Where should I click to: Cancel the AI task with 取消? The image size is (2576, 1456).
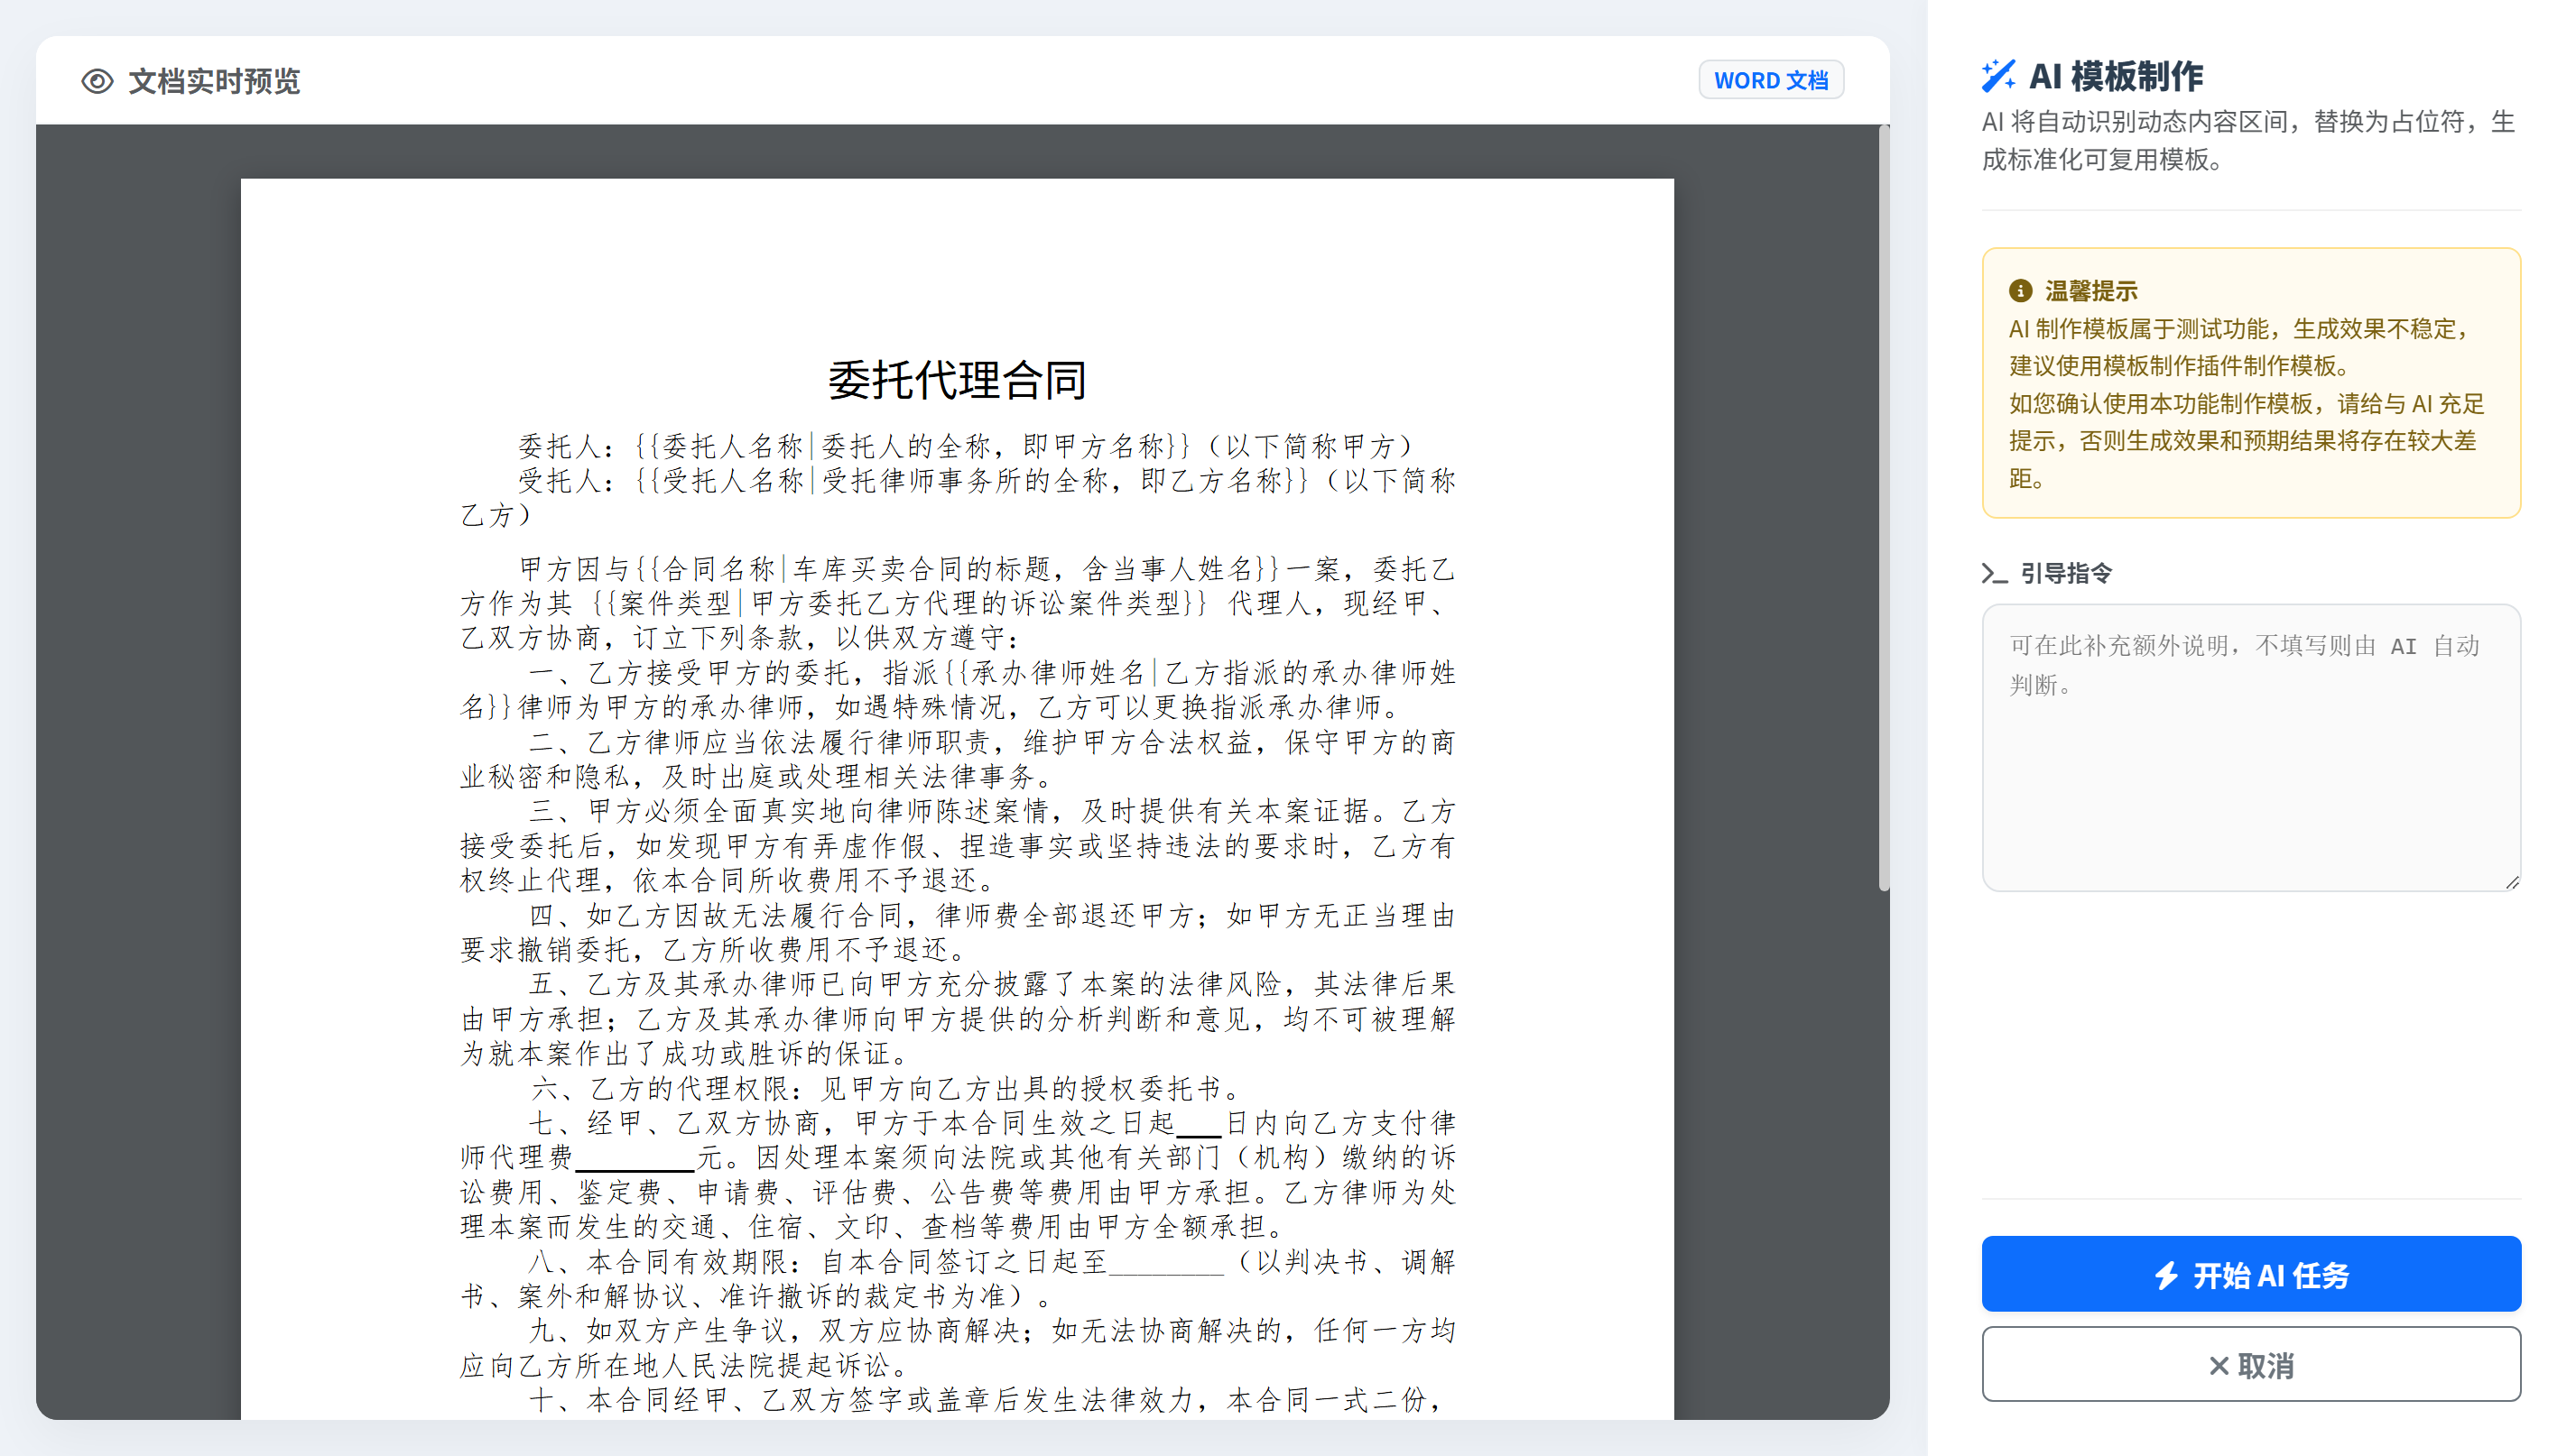(2251, 1365)
